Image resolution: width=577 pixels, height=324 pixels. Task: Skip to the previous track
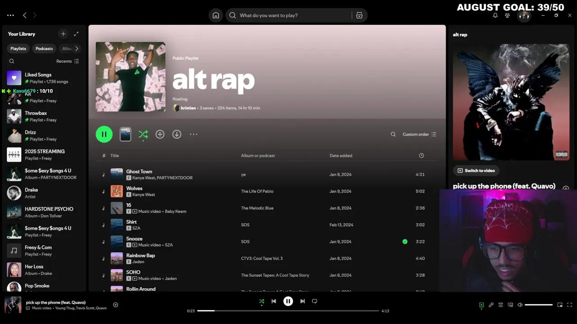274,301
